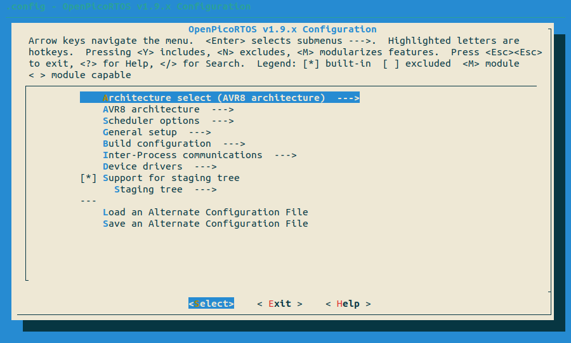571x343 pixels.
Task: Open Scheduler options submenu
Action: [168, 121]
